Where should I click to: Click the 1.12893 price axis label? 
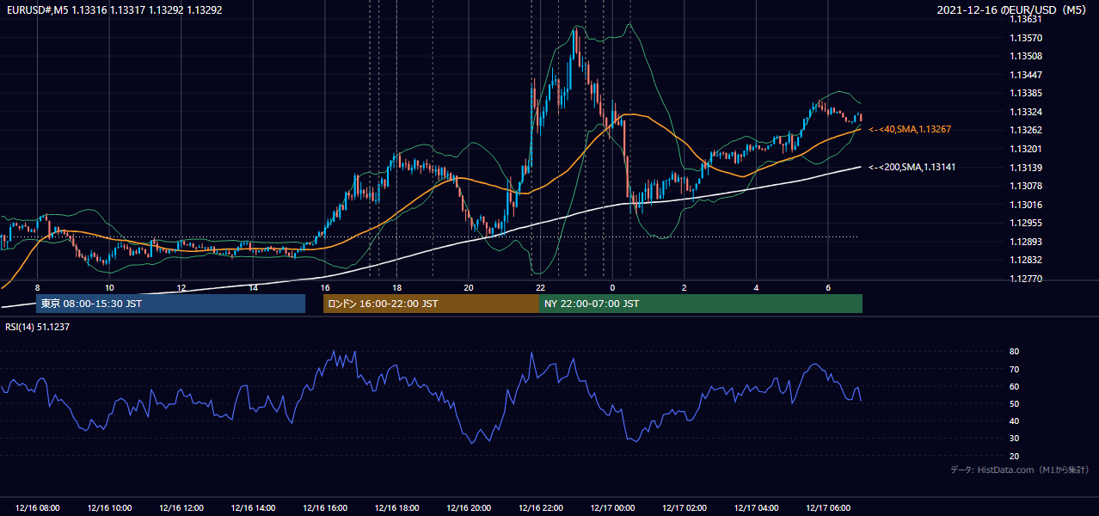click(1027, 242)
